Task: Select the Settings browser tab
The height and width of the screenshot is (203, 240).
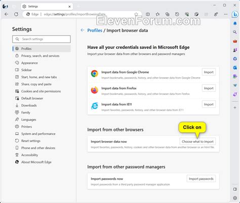Action: coord(47,7)
